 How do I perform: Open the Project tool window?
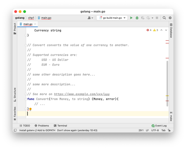[x=15, y=28]
